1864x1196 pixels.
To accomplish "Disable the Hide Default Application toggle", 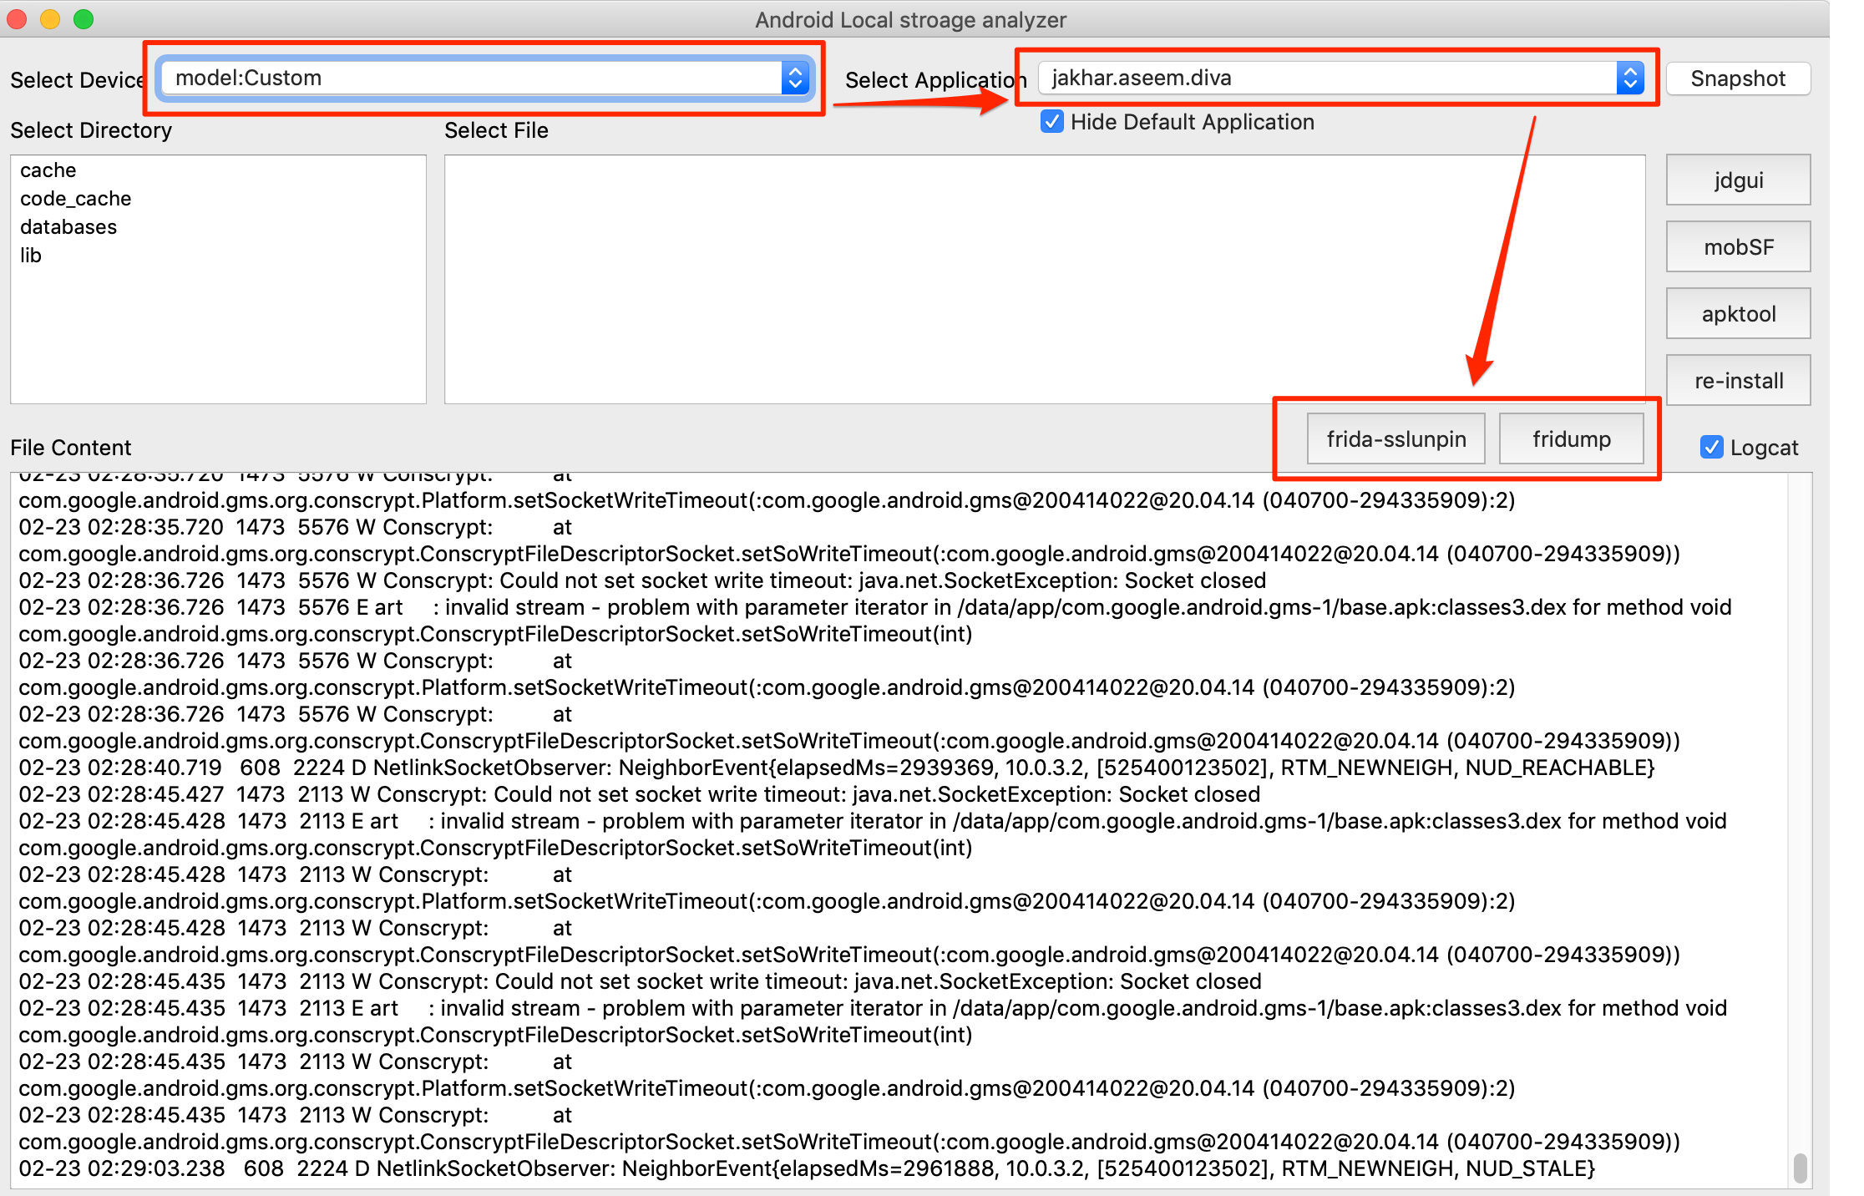I will [x=1054, y=122].
